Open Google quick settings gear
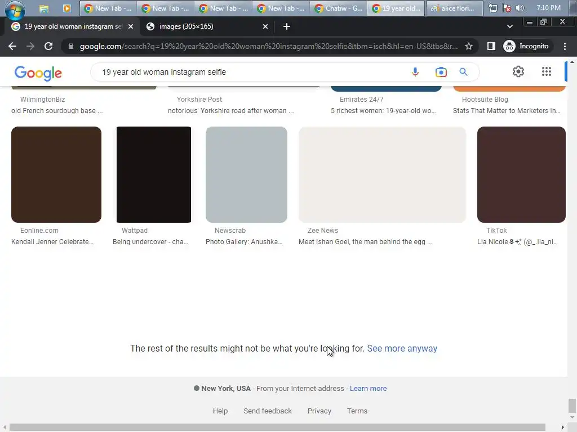The image size is (577, 432). coord(518,71)
